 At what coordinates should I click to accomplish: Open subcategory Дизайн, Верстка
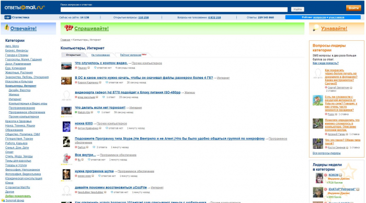pos(19,90)
